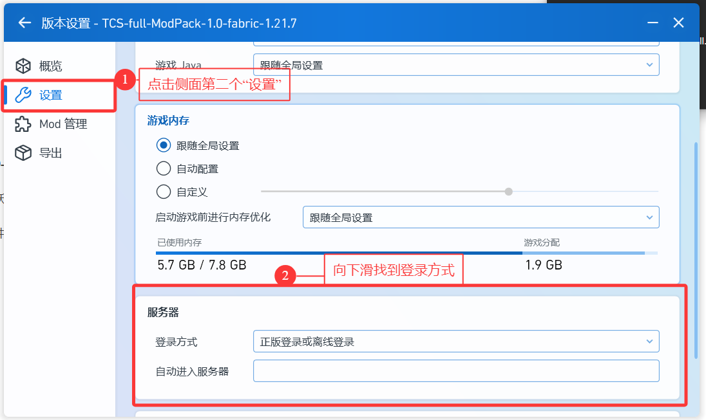706x420 pixels.
Task: Select the 自动配置 memory radio button
Action: pos(164,169)
